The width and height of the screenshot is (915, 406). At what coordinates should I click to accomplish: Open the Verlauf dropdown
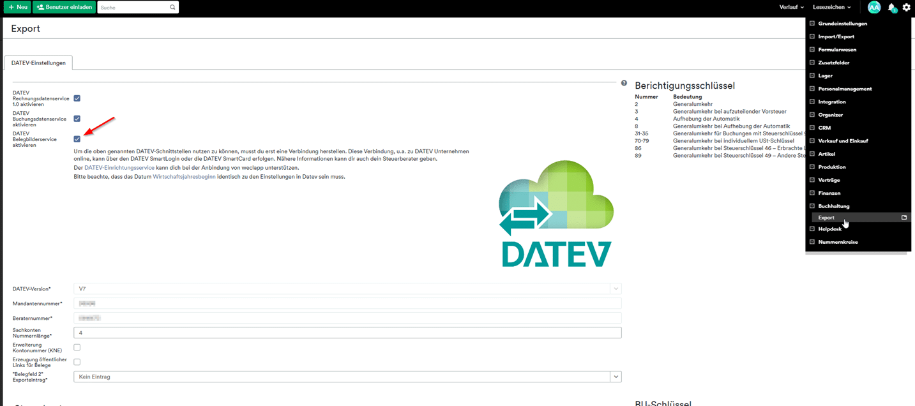pyautogui.click(x=792, y=7)
